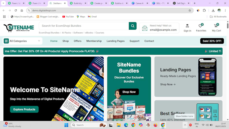Click Shop Now link under Landing Pages

(168, 84)
